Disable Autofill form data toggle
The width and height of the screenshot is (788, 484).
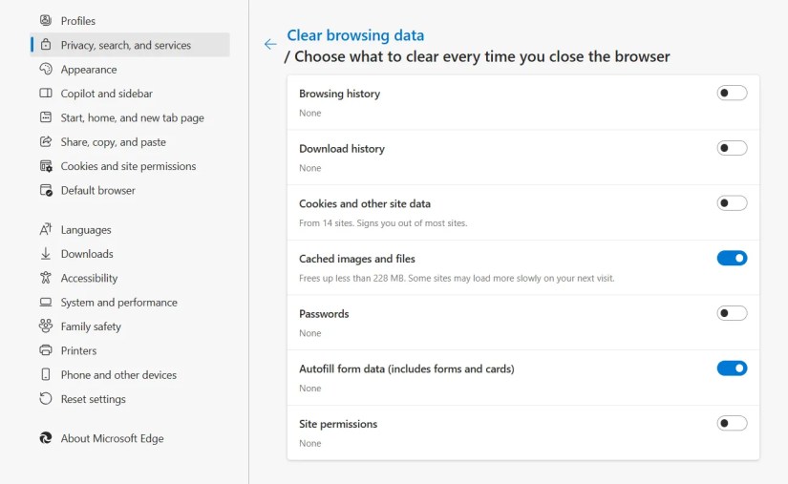[732, 368]
